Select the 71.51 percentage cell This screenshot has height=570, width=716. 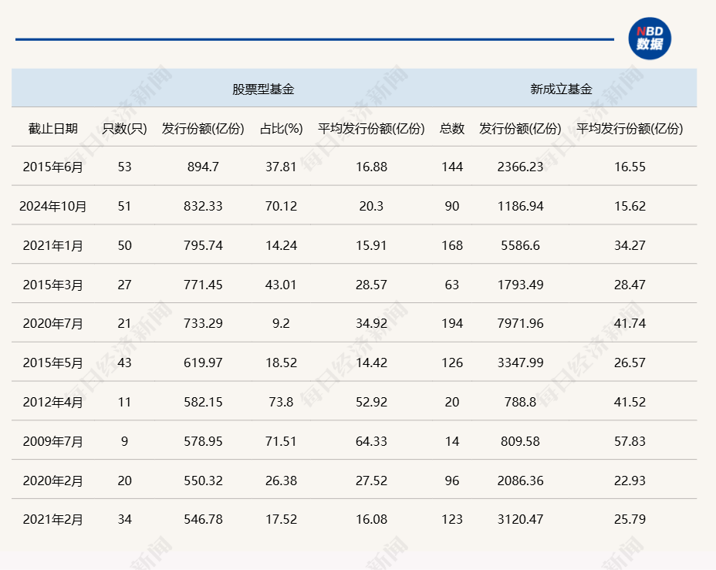(x=282, y=441)
